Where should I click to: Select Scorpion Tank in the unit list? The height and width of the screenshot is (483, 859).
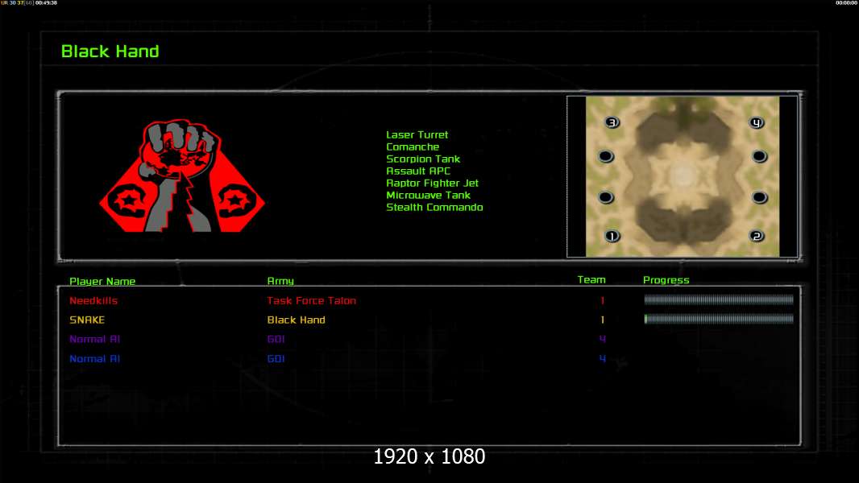(423, 159)
